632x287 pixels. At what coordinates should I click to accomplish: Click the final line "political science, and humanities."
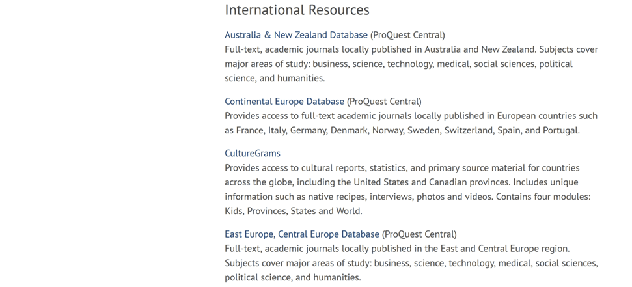coord(292,277)
